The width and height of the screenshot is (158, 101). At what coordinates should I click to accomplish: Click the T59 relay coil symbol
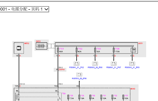click(x=18, y=97)
